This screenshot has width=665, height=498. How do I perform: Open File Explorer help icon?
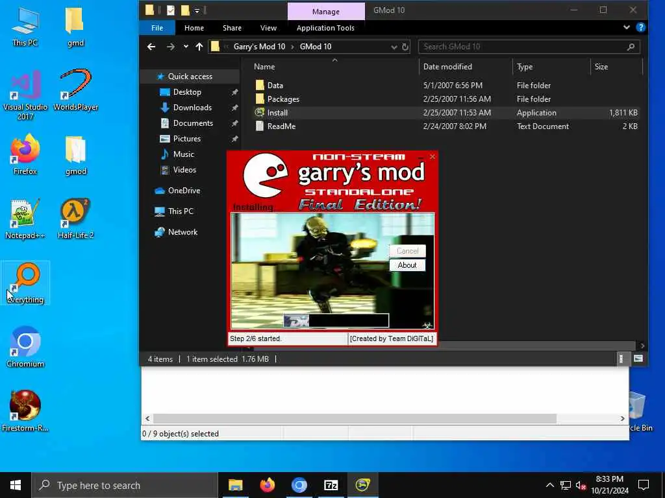tap(640, 27)
